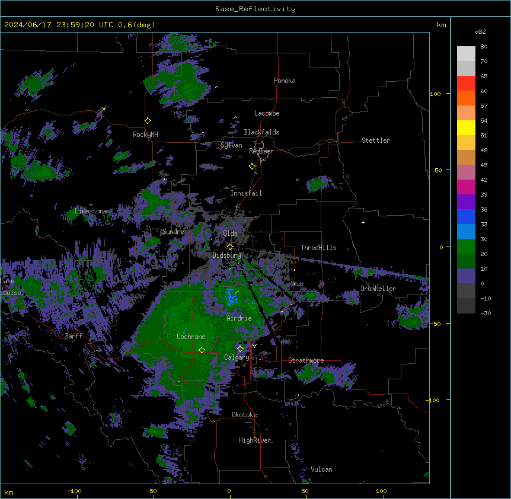Click the Calgary label
Image resolution: width=511 pixels, height=499 pixels.
click(237, 357)
